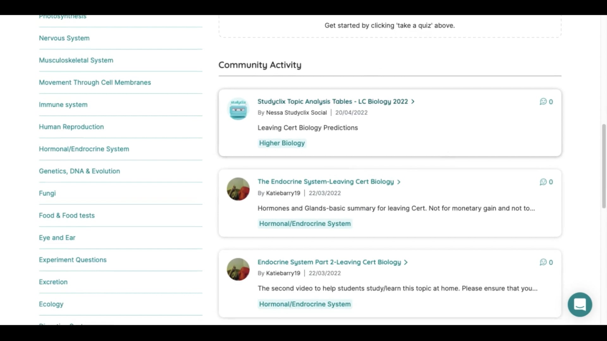Open the Human Reproduction topic link
607x341 pixels.
pos(71,127)
